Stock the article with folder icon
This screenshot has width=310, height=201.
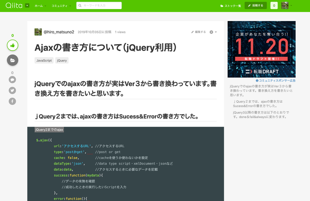coord(12,60)
